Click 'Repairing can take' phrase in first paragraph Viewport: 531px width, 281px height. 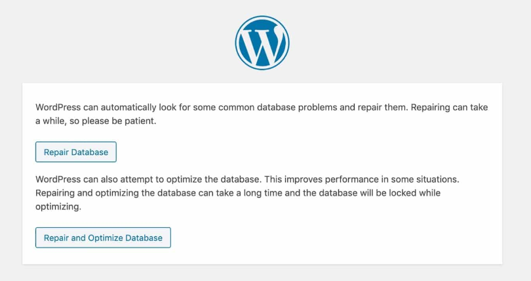pos(450,108)
